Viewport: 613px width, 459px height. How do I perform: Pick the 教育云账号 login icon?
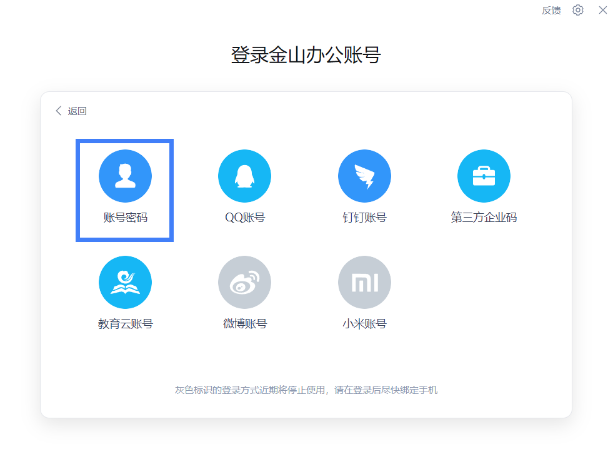tap(125, 283)
